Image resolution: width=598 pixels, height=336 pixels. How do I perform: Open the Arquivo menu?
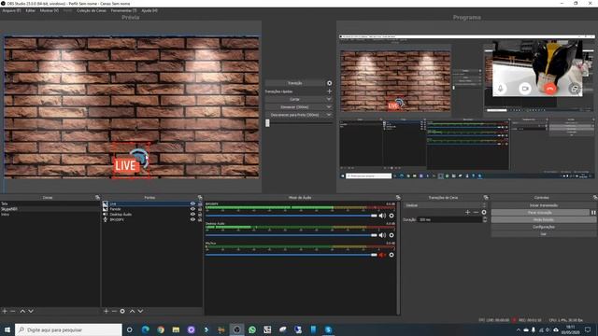(x=11, y=10)
